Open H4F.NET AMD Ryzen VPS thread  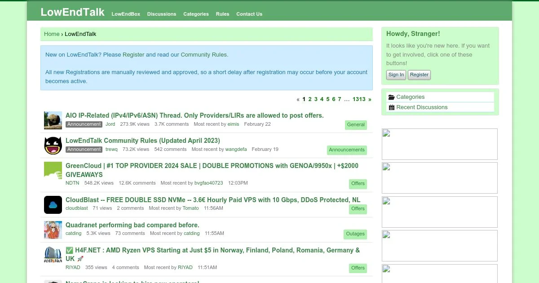[212, 254]
